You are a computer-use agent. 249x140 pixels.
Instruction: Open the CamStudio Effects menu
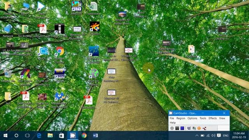[x=213, y=118]
